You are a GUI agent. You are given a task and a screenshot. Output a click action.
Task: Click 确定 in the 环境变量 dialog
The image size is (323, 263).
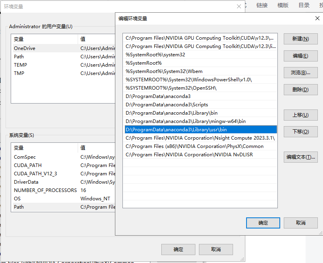(x=178, y=249)
